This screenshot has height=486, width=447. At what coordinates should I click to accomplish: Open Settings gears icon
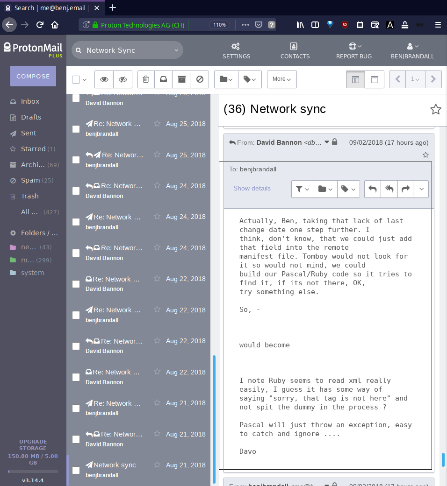pos(236,47)
